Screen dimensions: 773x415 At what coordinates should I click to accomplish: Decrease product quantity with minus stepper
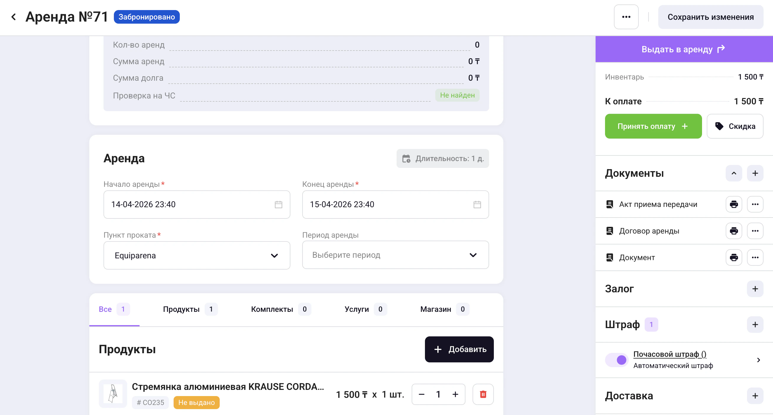click(421, 394)
